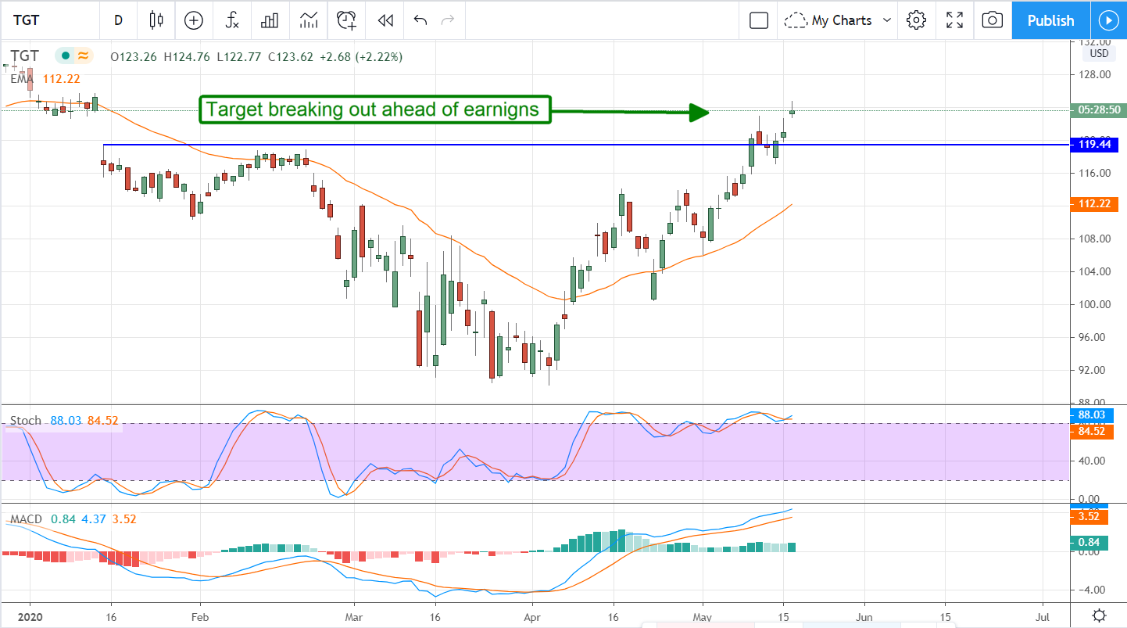This screenshot has height=628, width=1127.
Task: Select the green annotation text box
Action: tap(374, 109)
